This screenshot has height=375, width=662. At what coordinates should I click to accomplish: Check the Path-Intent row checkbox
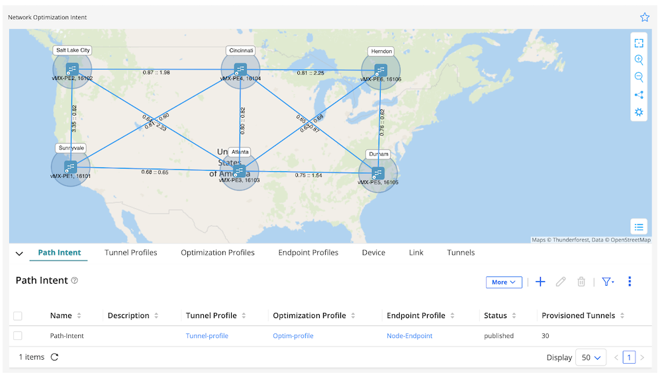[x=18, y=336]
